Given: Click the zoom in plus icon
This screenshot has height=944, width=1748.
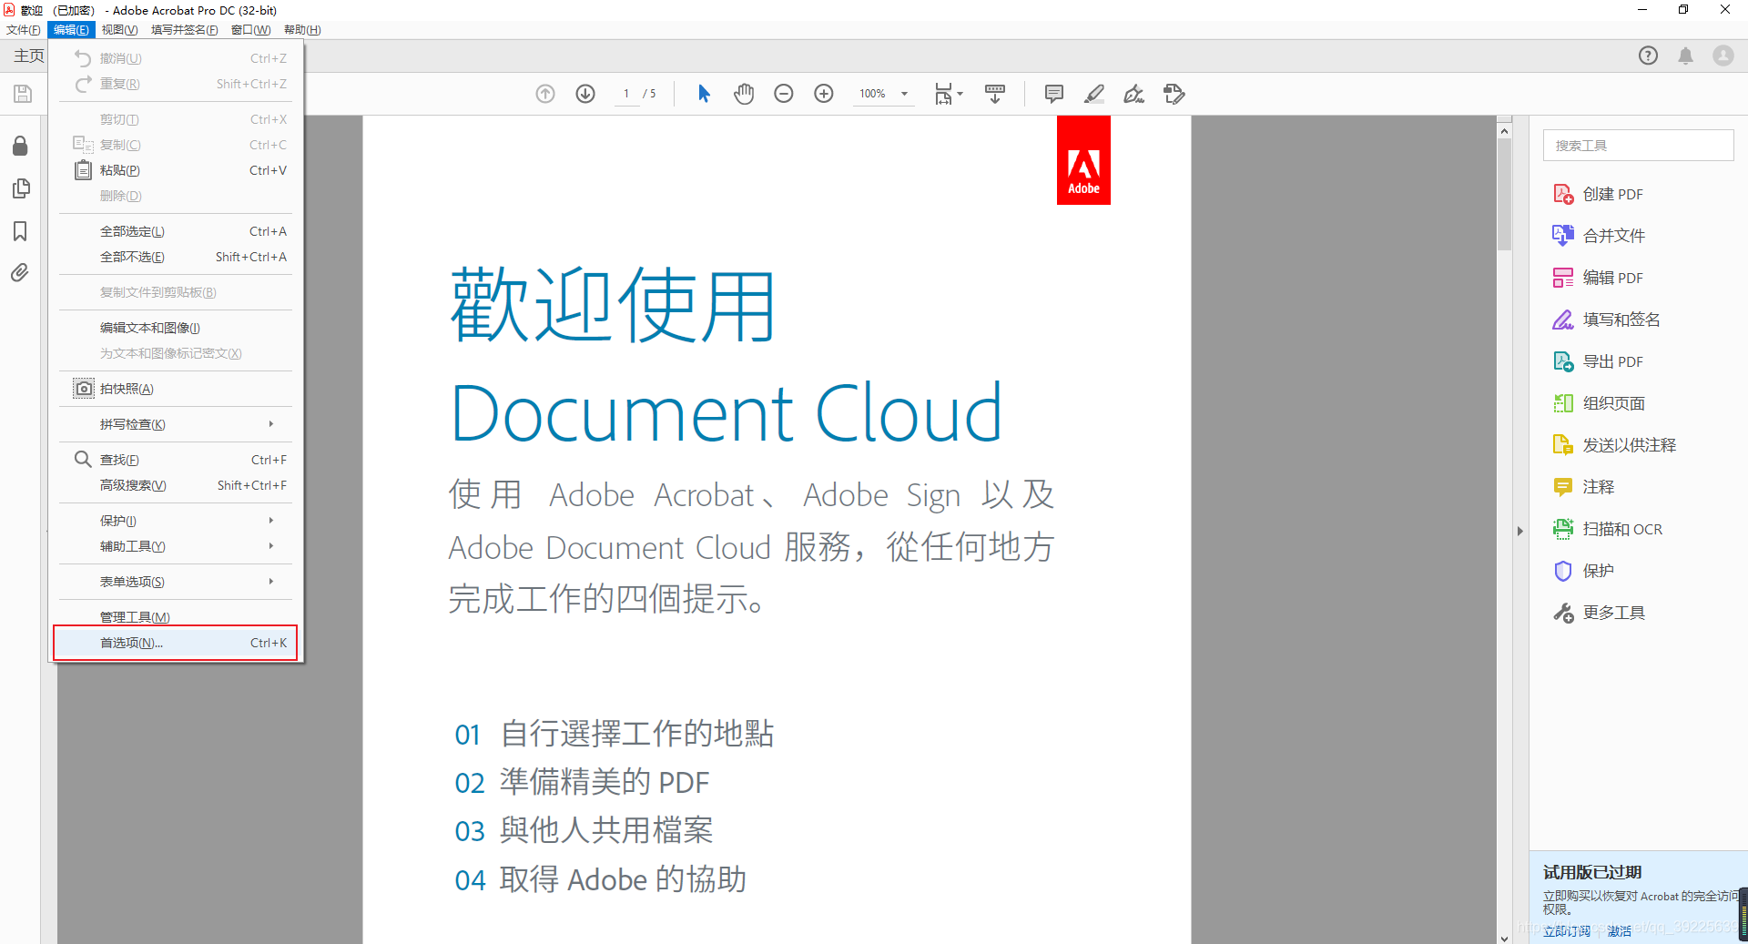Looking at the screenshot, I should (x=824, y=94).
